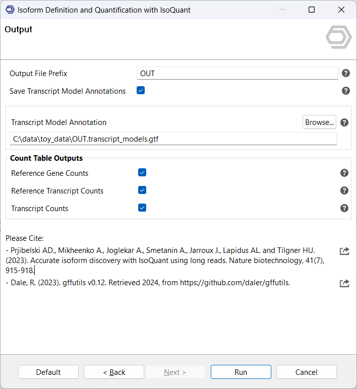Viewport: 357px width, 389px height.
Task: Open the gffutils citation export link
Action: point(344,283)
